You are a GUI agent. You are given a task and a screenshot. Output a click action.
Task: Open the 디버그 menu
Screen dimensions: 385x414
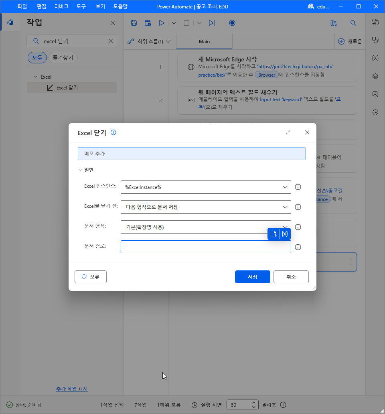tap(61, 6)
